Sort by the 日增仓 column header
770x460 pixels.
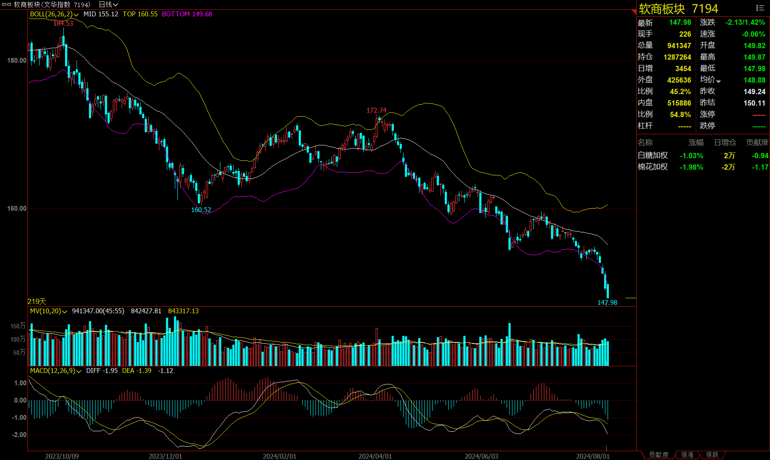click(x=725, y=142)
